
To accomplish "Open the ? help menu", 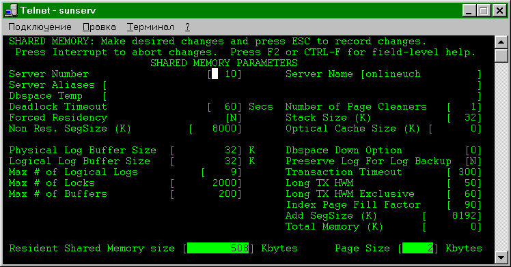I will tap(187, 27).
